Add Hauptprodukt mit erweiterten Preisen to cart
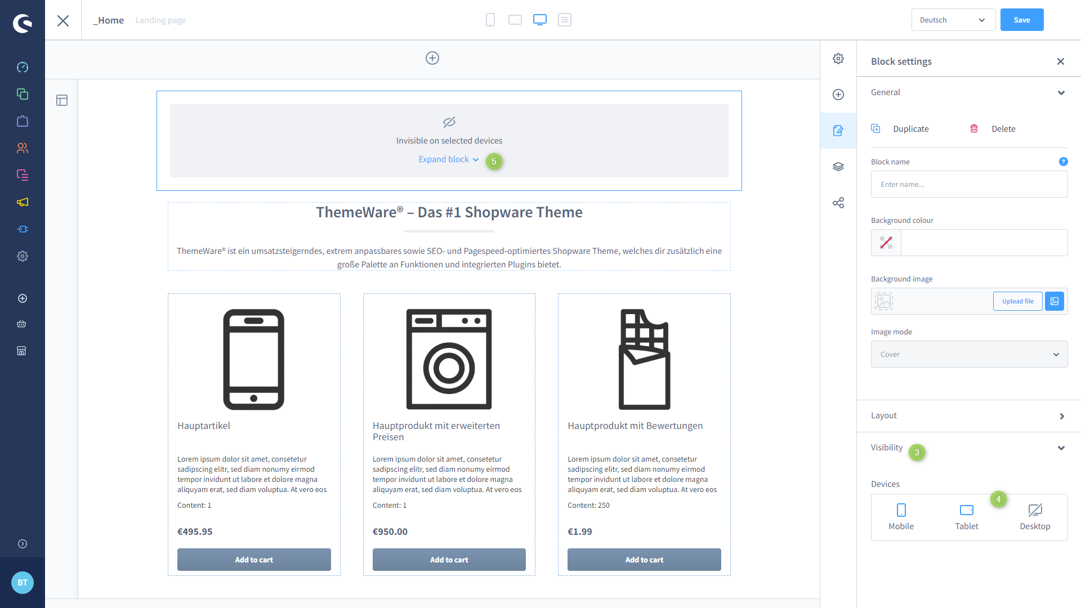Image resolution: width=1081 pixels, height=608 pixels. coord(449,560)
